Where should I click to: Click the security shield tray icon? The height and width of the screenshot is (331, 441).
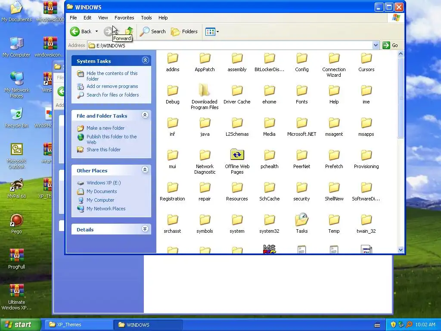click(393, 325)
